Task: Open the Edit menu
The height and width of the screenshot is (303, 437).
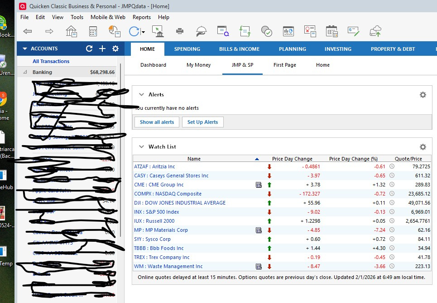Action: pos(40,17)
